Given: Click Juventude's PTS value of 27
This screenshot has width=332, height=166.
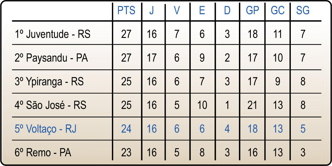Looking at the screenshot, I should [x=126, y=34].
